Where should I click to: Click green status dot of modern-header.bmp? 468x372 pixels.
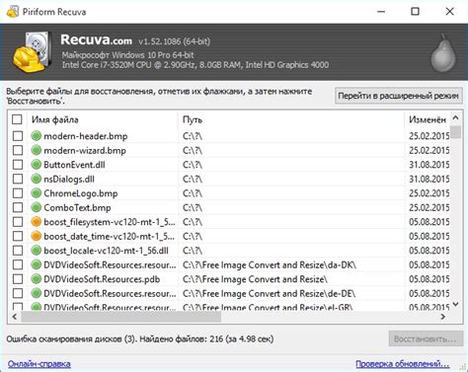(36, 136)
